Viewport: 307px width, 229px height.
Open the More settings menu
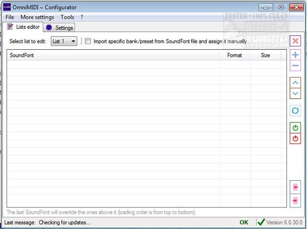[37, 17]
